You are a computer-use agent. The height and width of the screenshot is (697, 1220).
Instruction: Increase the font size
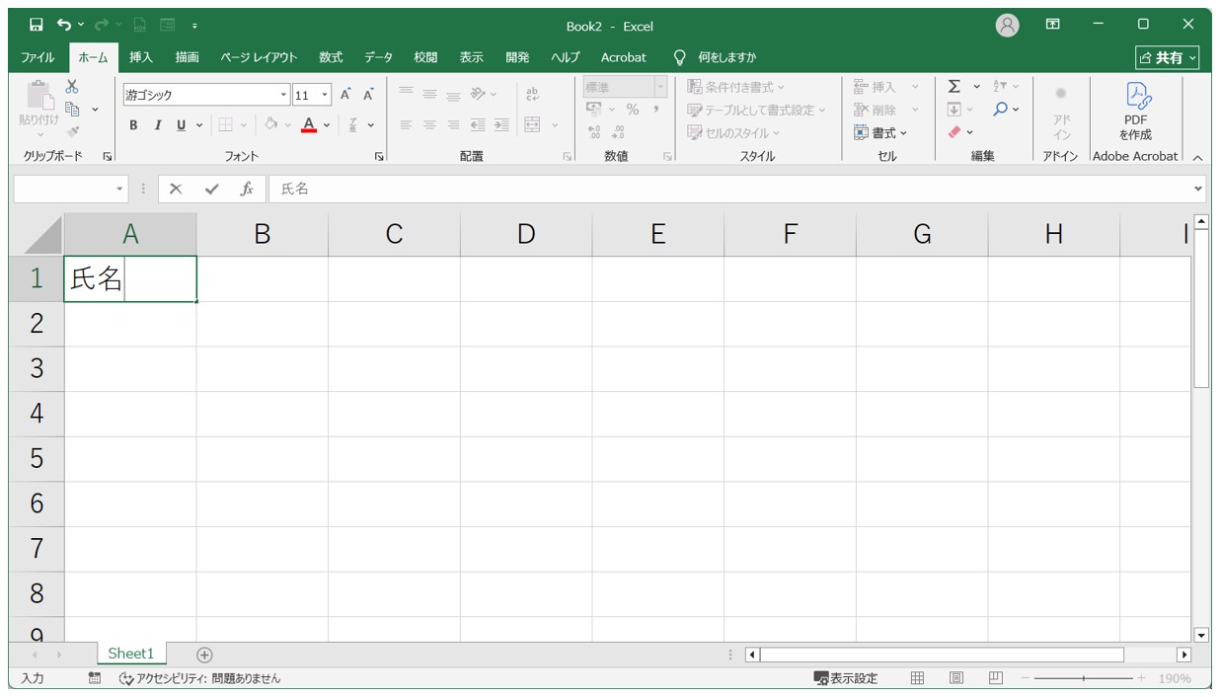(x=345, y=95)
